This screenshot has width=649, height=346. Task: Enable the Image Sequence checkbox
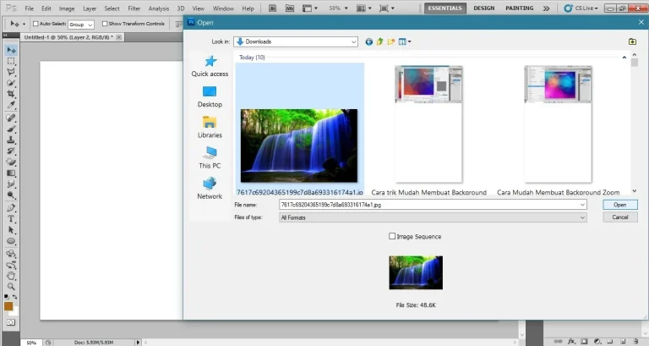point(392,237)
